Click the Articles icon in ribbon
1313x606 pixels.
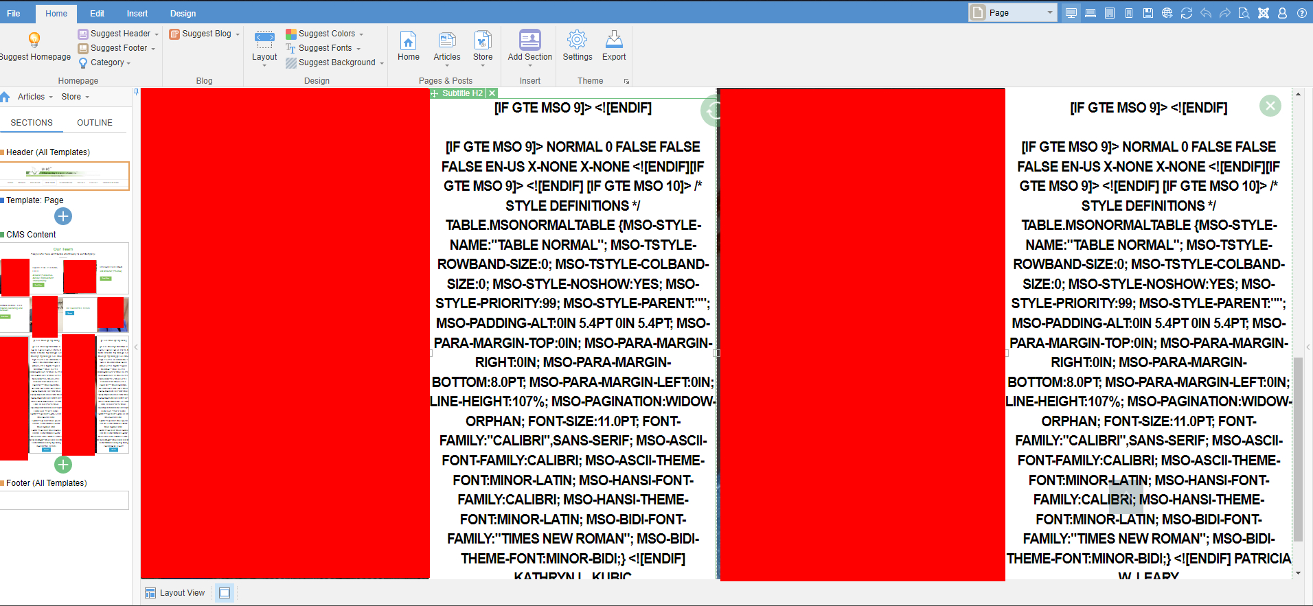447,40
